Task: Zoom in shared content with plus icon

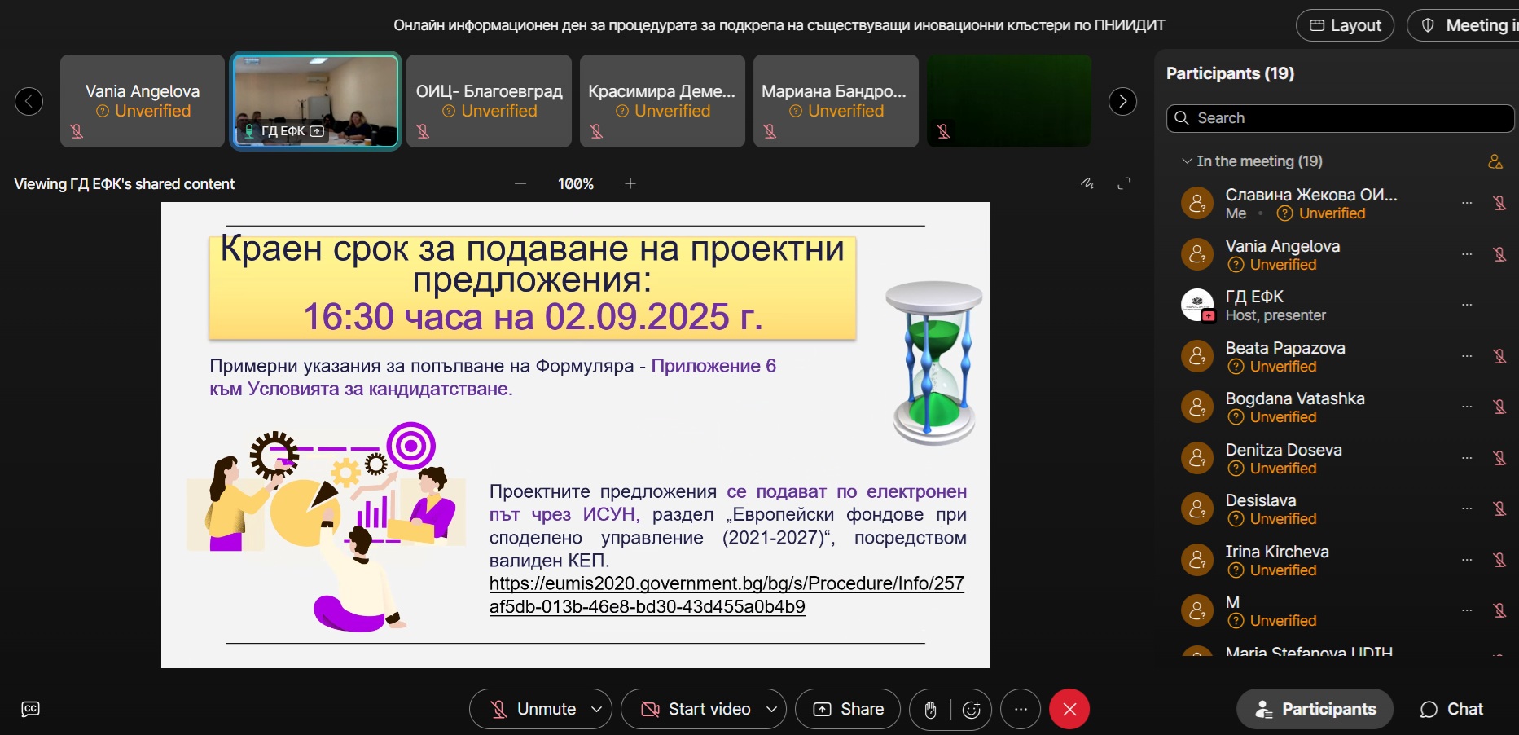Action: pos(630,184)
